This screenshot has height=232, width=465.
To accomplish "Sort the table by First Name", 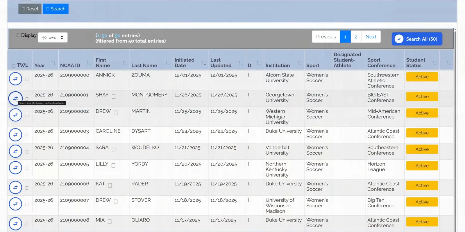I will [x=125, y=63].
